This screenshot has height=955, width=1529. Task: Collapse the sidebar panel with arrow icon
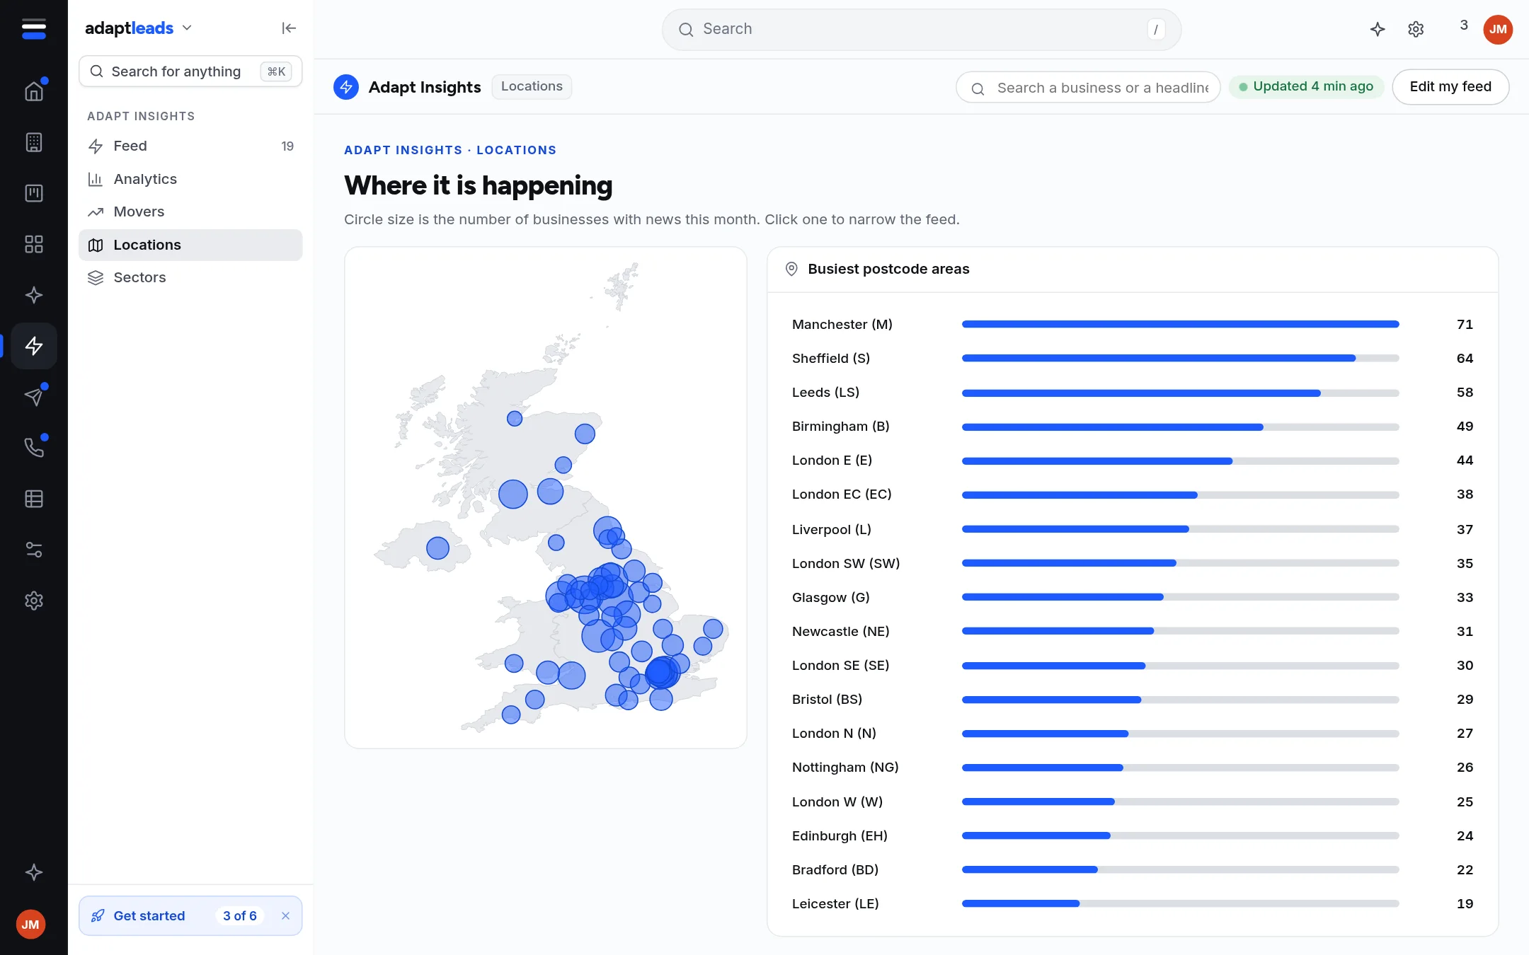(289, 28)
